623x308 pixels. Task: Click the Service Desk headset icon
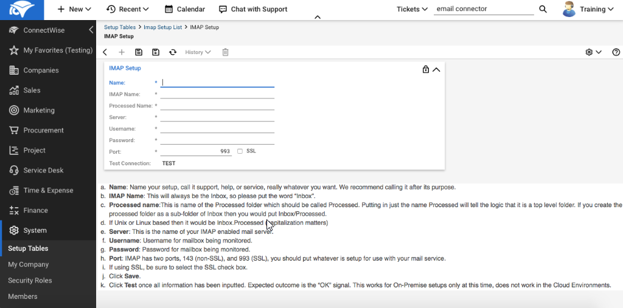click(14, 170)
